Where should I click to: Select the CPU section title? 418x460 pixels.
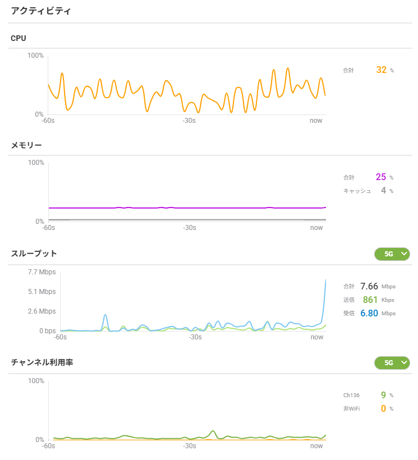click(19, 38)
